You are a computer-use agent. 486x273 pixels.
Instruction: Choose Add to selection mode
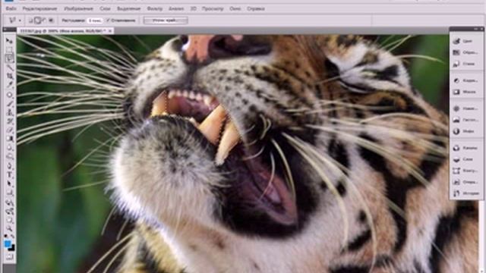click(37, 20)
